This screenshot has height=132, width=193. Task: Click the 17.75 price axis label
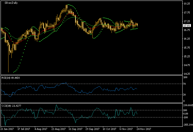(187, 12)
